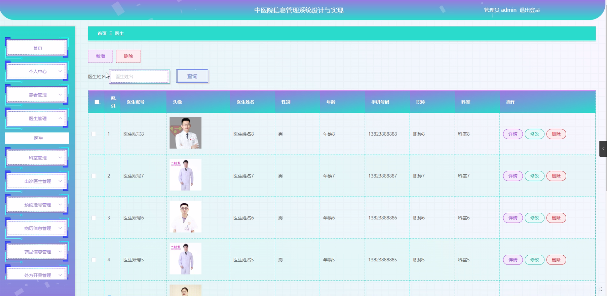Click the cell text 职称8
Viewport: 607px width, 296px height.
point(419,134)
